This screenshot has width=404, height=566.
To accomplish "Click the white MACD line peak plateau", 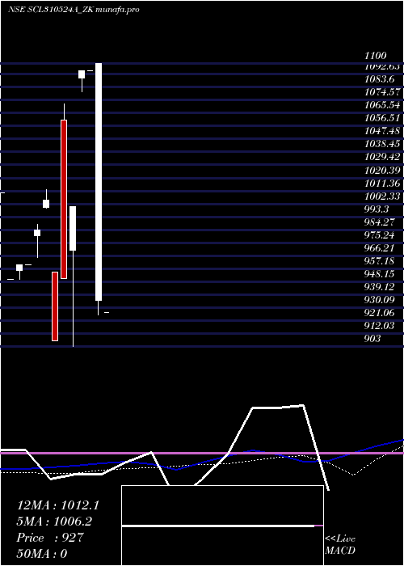I will click(x=278, y=408).
